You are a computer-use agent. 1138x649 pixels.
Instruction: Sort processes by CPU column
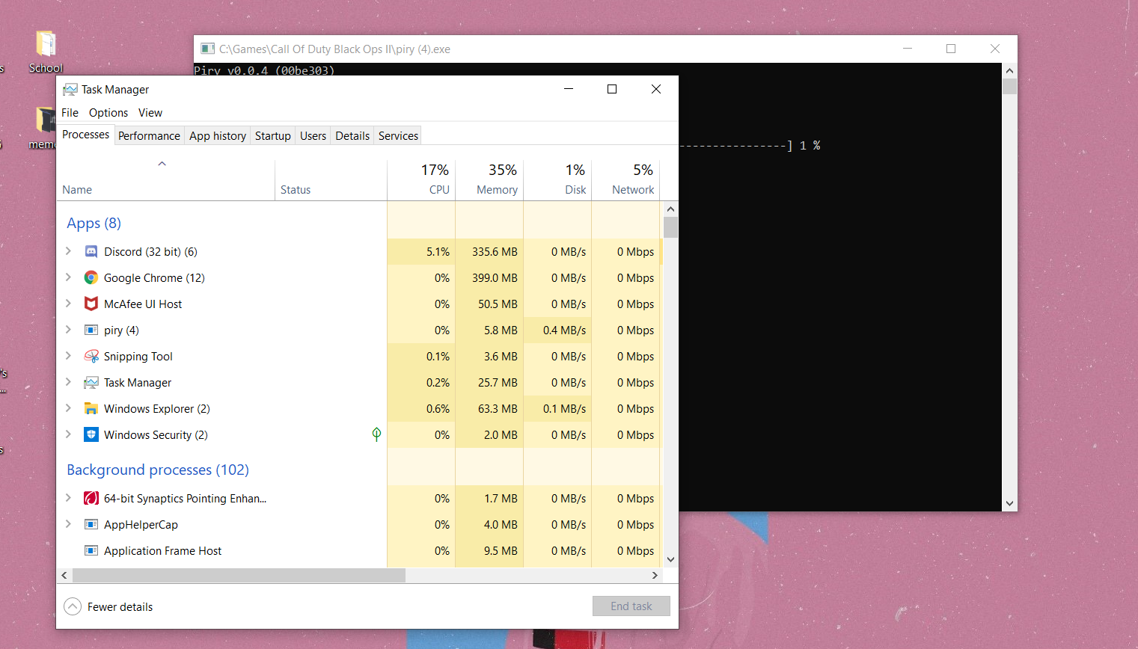(421, 179)
